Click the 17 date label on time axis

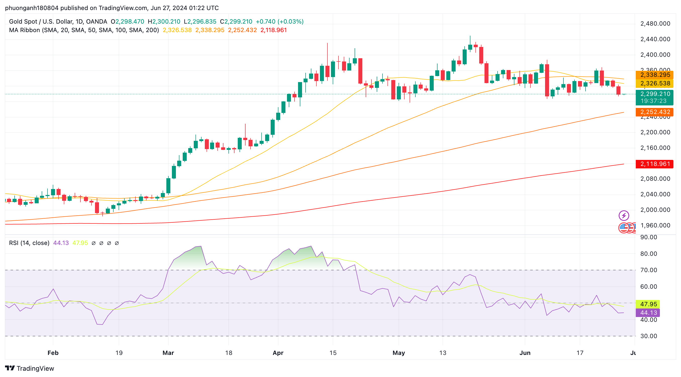(580, 353)
